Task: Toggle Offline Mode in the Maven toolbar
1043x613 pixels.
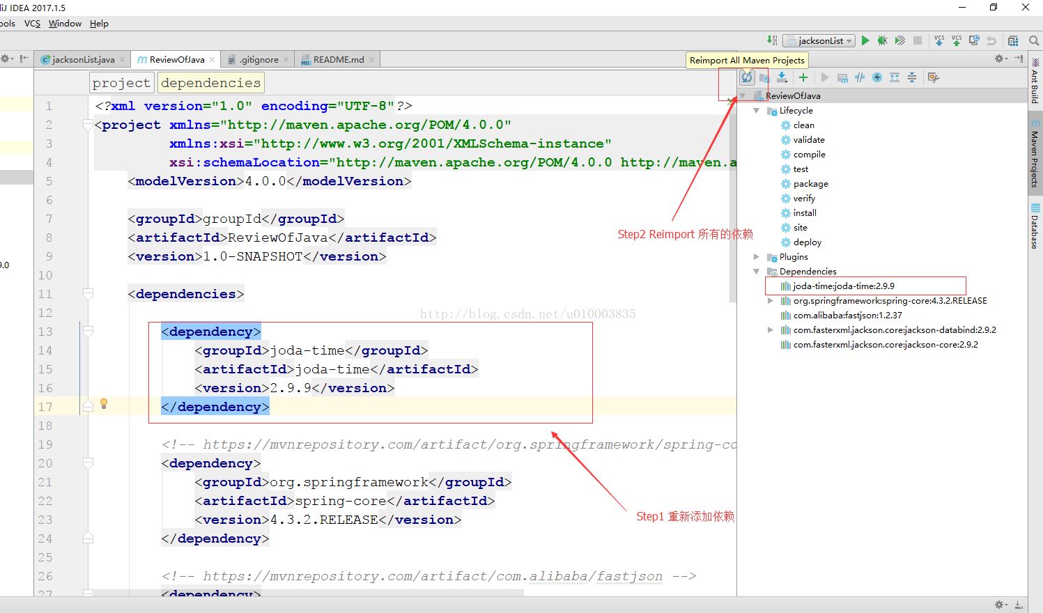Action: tap(860, 77)
